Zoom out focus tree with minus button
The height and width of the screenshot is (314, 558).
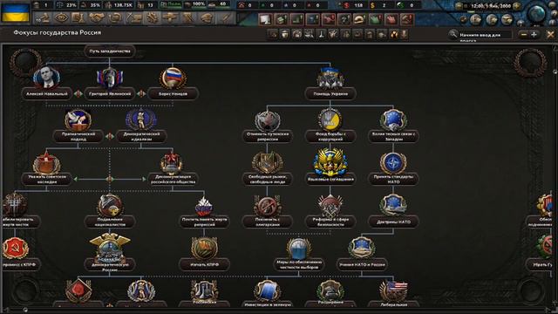tap(523, 35)
